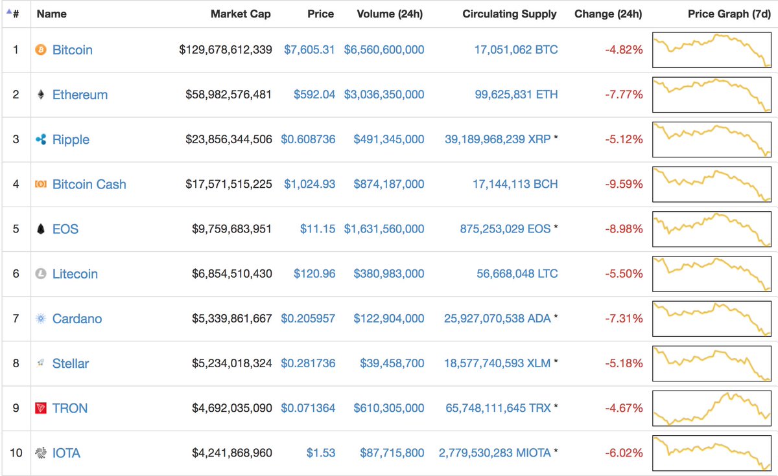Click the Ripple logo icon
This screenshot has height=476, width=778.
tap(41, 139)
